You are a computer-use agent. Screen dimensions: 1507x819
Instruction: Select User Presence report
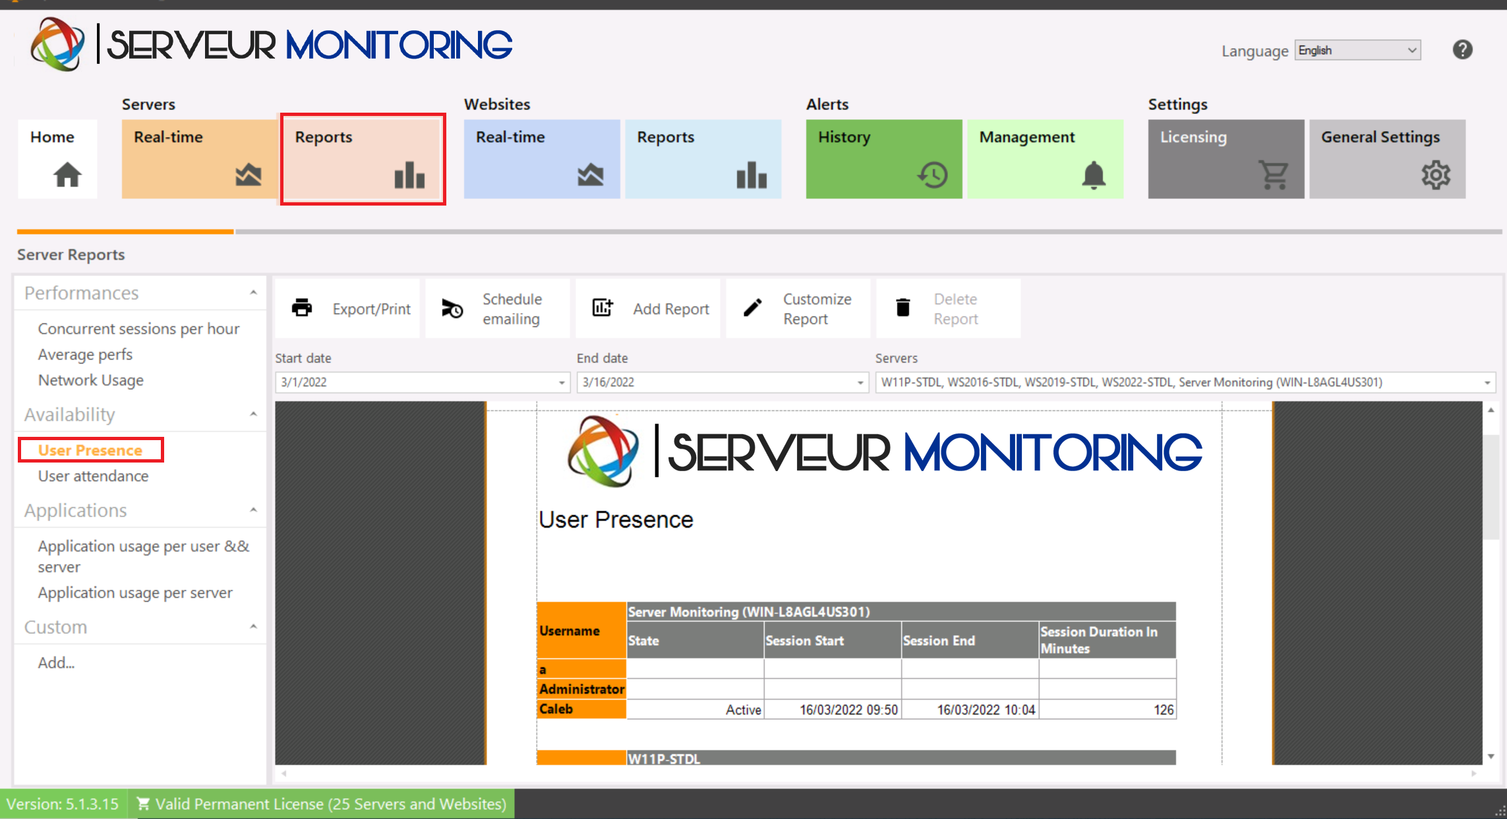click(90, 450)
